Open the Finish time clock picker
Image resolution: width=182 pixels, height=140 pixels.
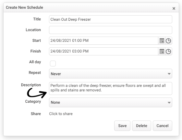[x=168, y=52]
